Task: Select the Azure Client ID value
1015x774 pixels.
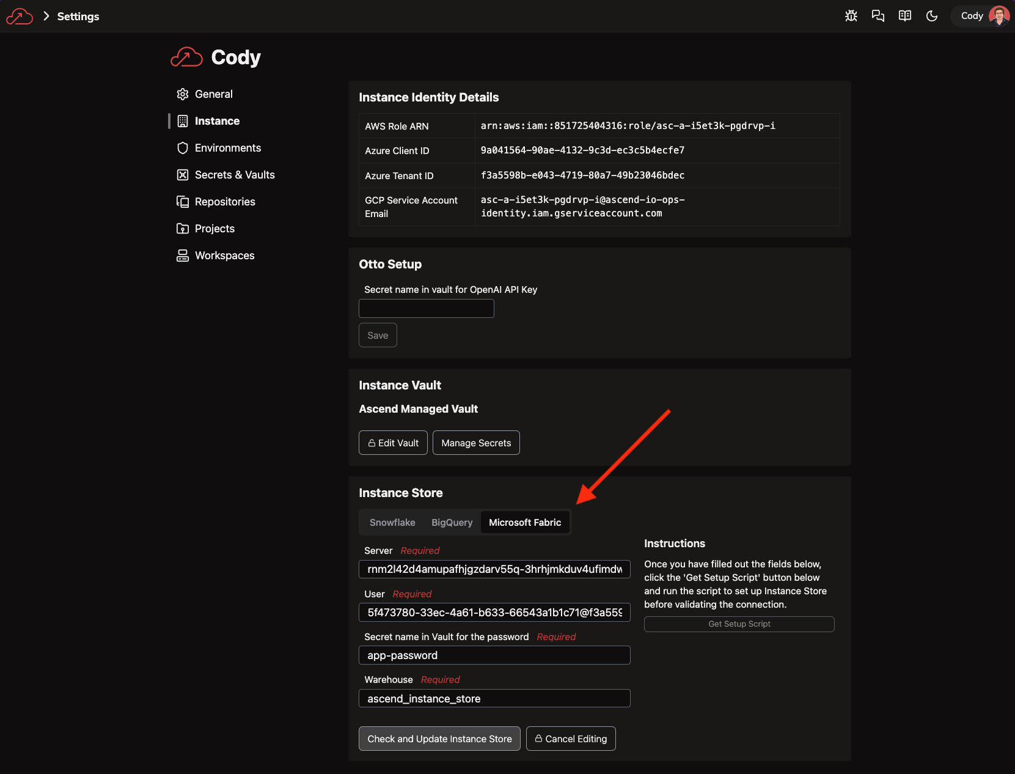Action: coord(582,150)
